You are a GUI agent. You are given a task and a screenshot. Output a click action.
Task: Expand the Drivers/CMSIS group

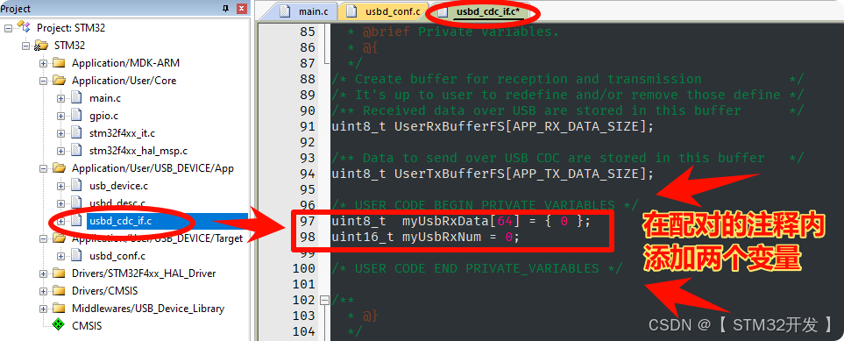point(43,291)
